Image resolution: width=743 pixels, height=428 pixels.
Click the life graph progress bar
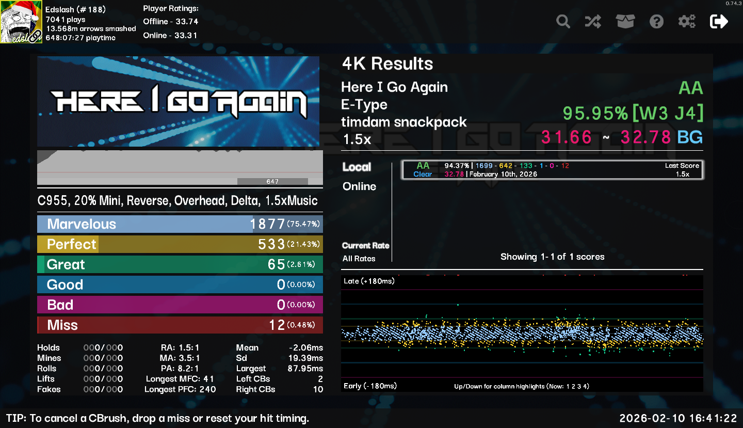(180, 167)
